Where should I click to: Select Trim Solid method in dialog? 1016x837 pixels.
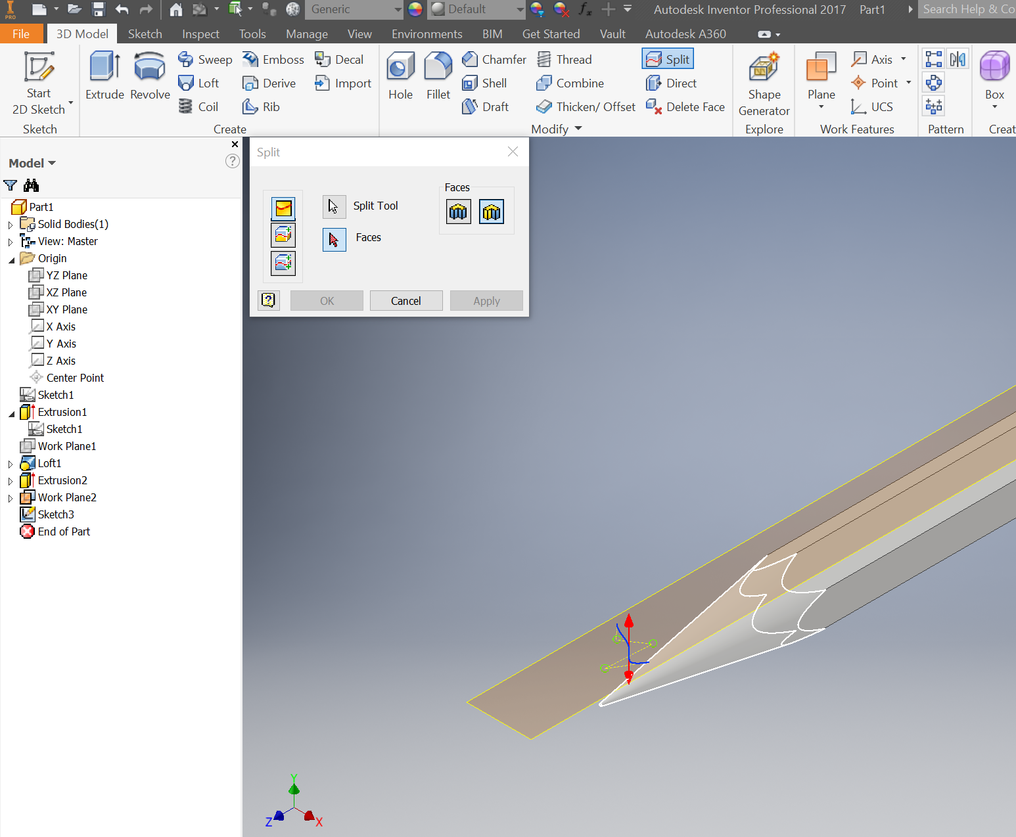tap(283, 235)
